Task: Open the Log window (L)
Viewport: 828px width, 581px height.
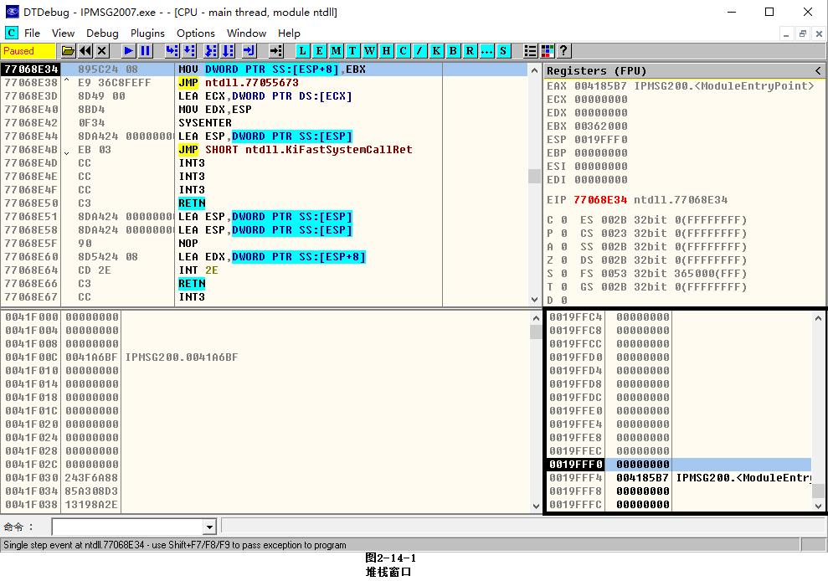Action: pyautogui.click(x=302, y=51)
